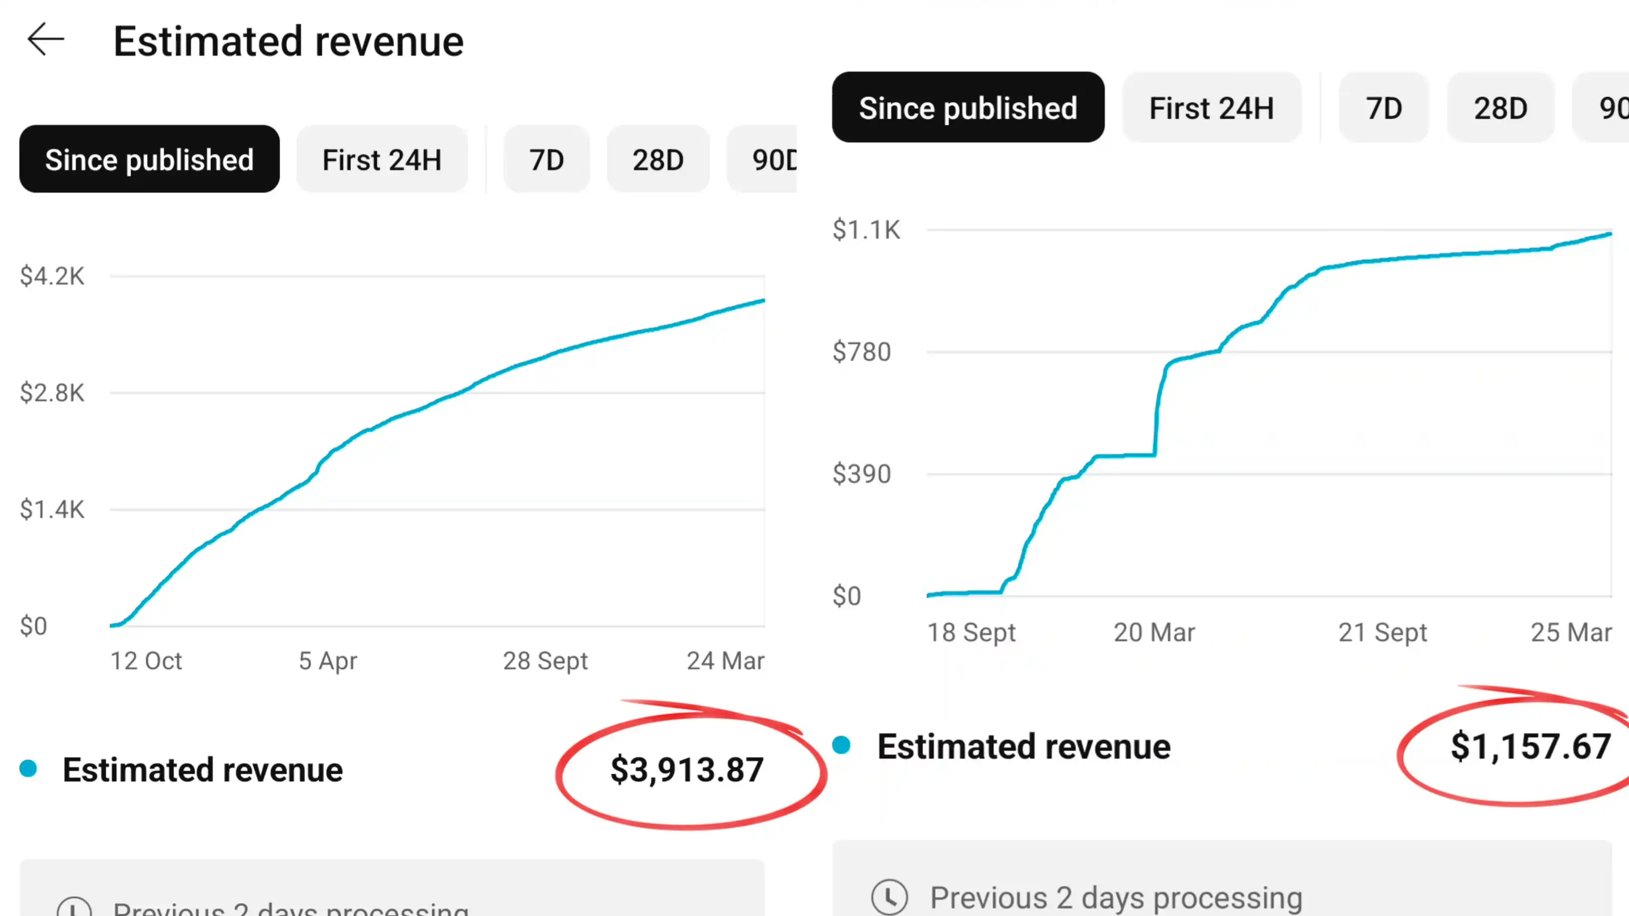Select left panel 'Since published' chip

click(149, 159)
